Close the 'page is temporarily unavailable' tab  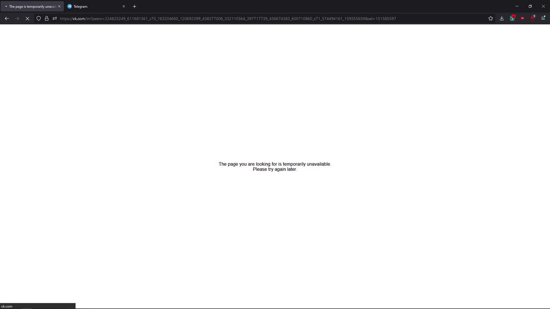click(x=59, y=6)
